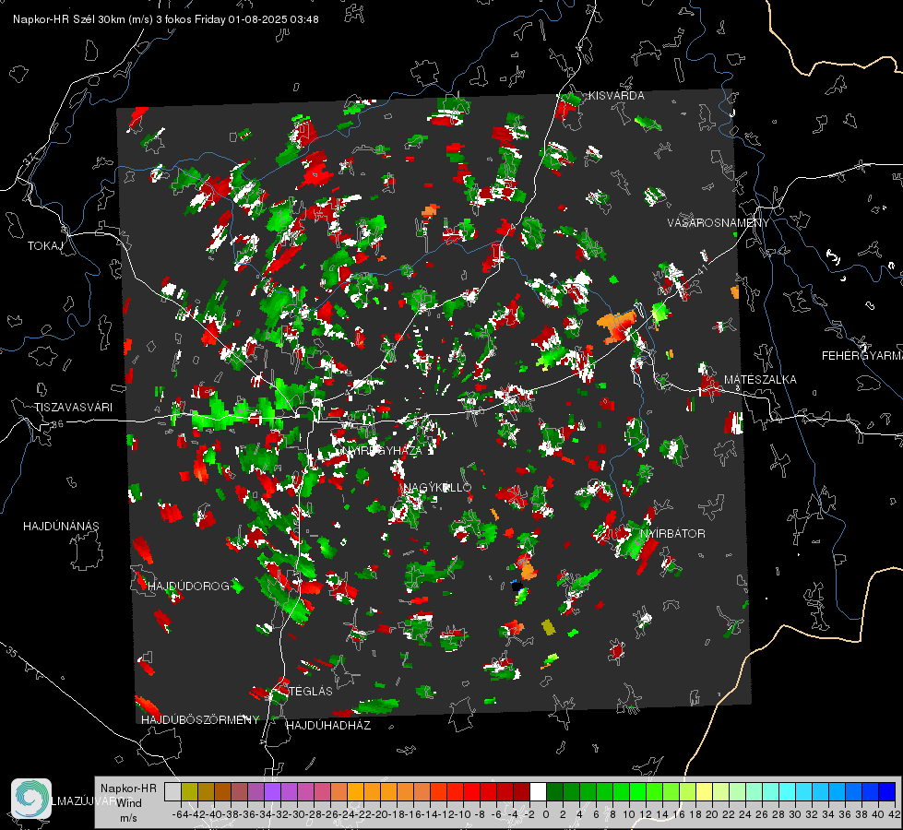Click the TISZAVASVÁRI town label
Image resolution: width=903 pixels, height=830 pixels.
pos(73,408)
